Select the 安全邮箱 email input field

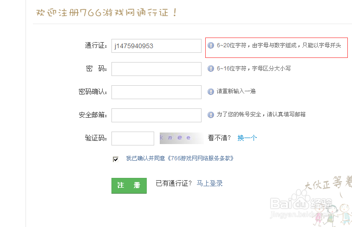(156, 115)
